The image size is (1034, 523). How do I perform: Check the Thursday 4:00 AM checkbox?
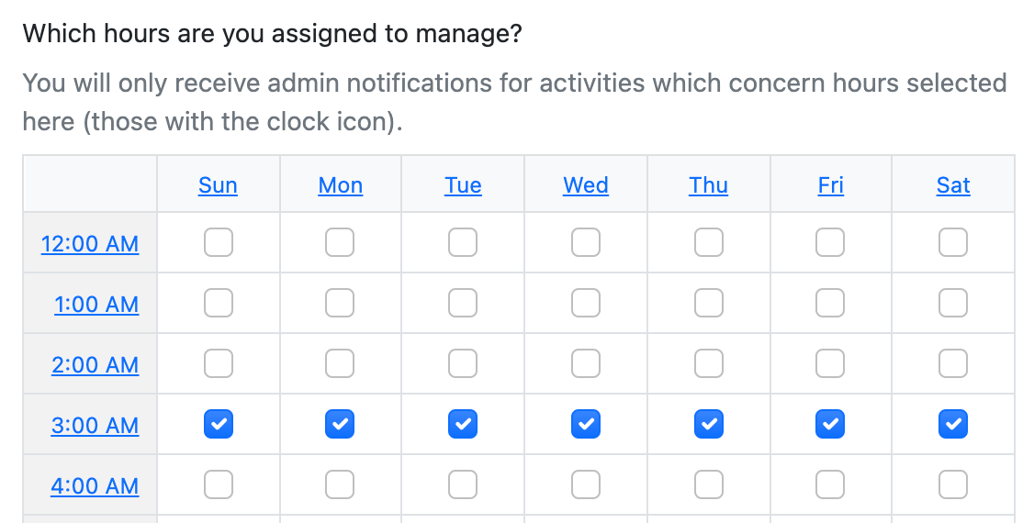pyautogui.click(x=708, y=484)
